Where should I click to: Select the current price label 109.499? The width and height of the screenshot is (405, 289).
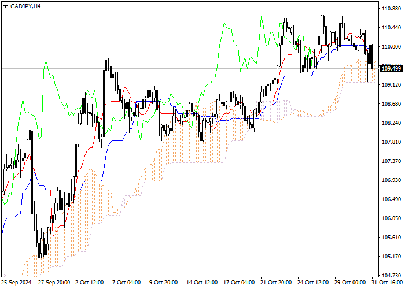[x=391, y=69]
